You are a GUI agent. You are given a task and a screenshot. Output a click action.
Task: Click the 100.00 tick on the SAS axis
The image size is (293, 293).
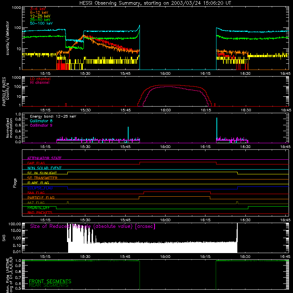15,224
